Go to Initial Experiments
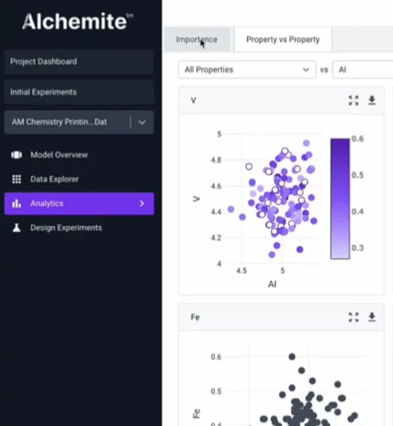The height and width of the screenshot is (426, 393). [x=79, y=92]
